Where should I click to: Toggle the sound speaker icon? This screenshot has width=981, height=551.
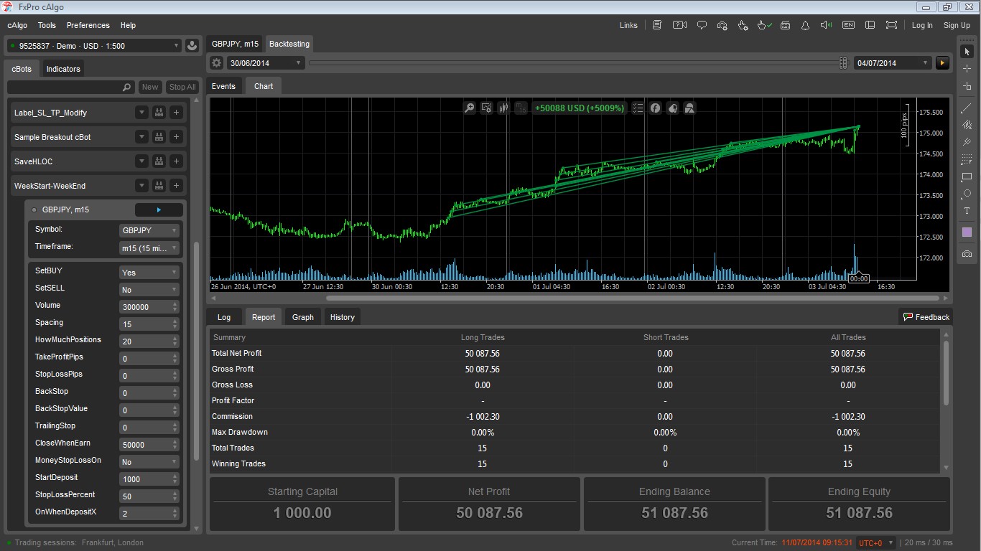point(826,25)
